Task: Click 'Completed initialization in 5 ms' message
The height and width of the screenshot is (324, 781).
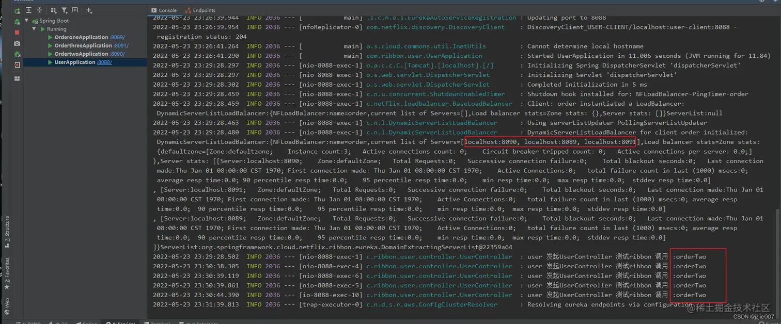Action: click(587, 85)
